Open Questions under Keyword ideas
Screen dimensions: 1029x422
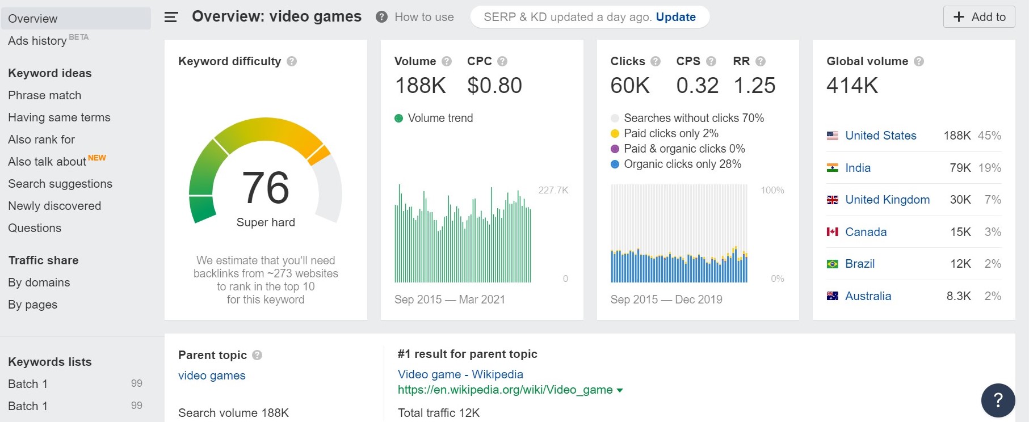(35, 228)
